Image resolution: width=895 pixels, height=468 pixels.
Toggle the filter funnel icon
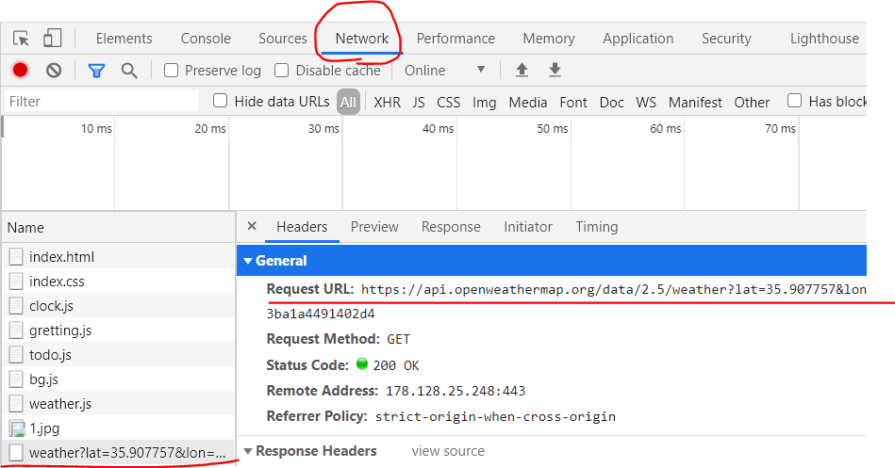pyautogui.click(x=96, y=71)
